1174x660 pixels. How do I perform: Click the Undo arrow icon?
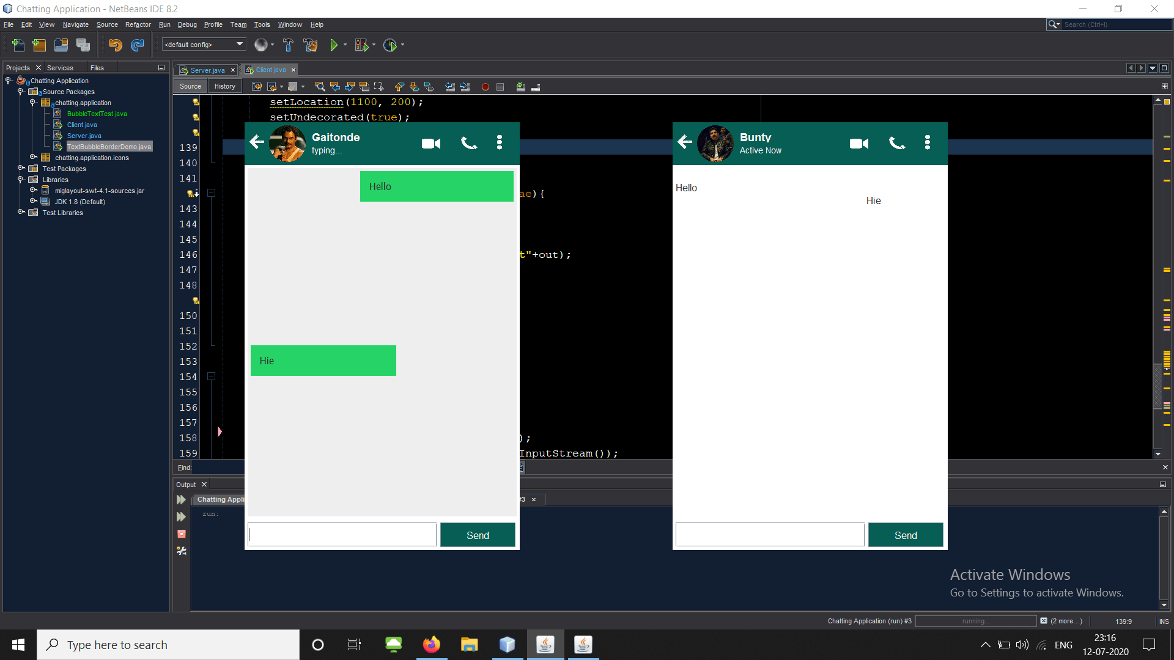point(115,45)
